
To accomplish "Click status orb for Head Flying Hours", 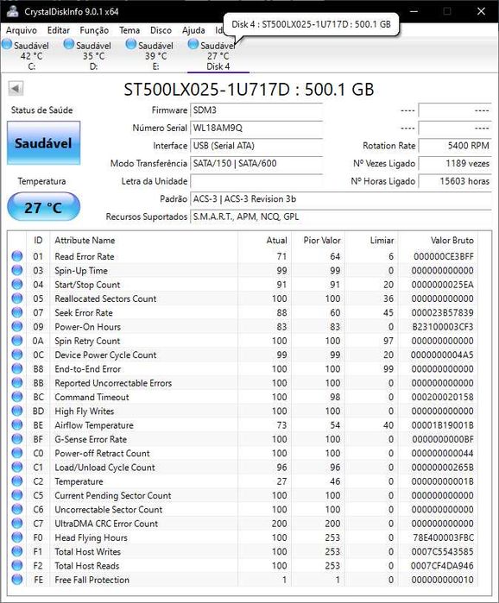I will [x=17, y=537].
